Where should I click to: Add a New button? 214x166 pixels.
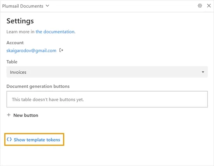(23, 115)
